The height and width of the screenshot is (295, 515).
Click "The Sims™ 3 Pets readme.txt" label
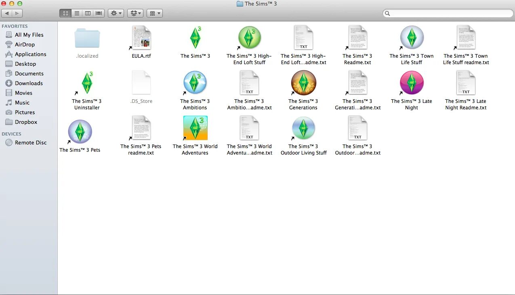point(141,150)
